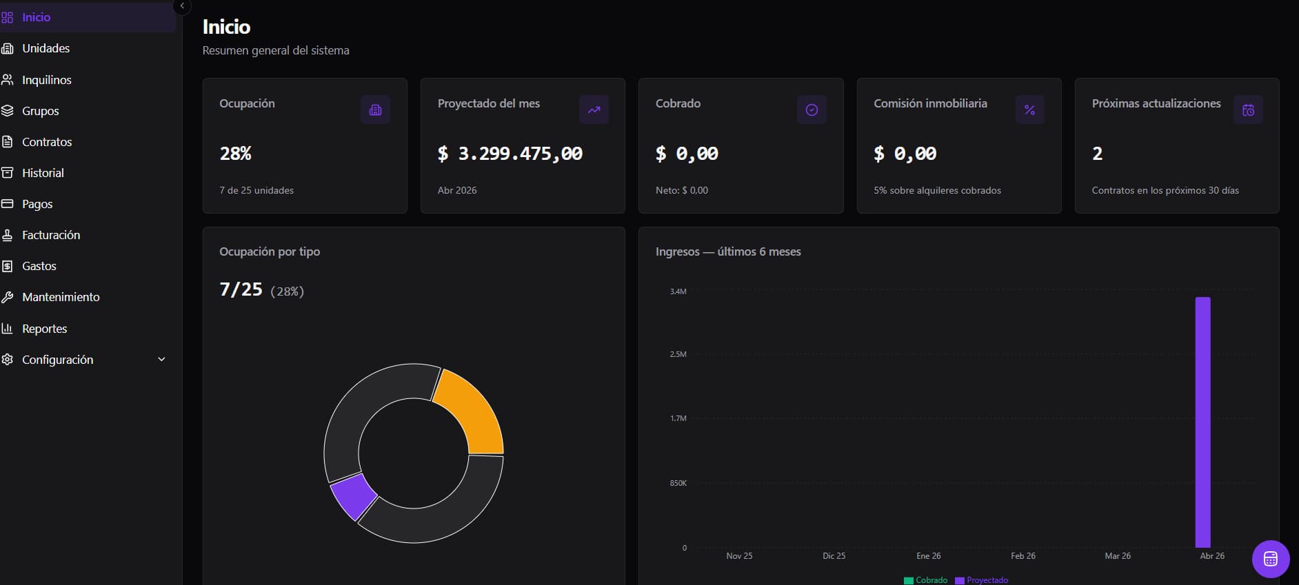Click the Cobrado checkmark circle icon
Image resolution: width=1299 pixels, height=585 pixels.
(x=812, y=110)
